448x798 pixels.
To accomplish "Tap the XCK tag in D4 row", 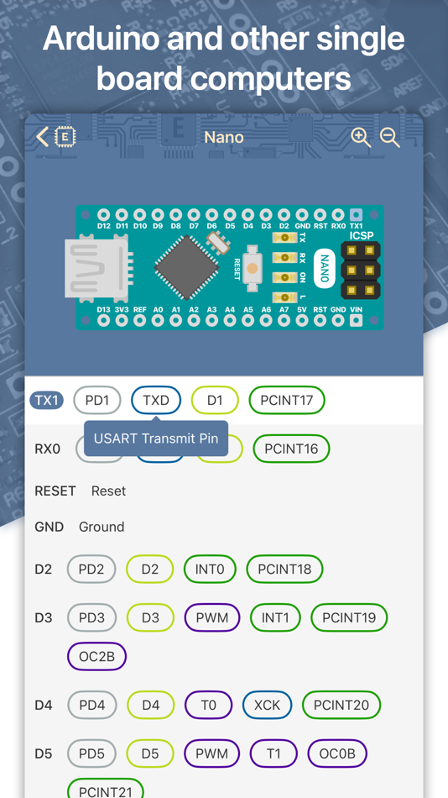I will (268, 705).
